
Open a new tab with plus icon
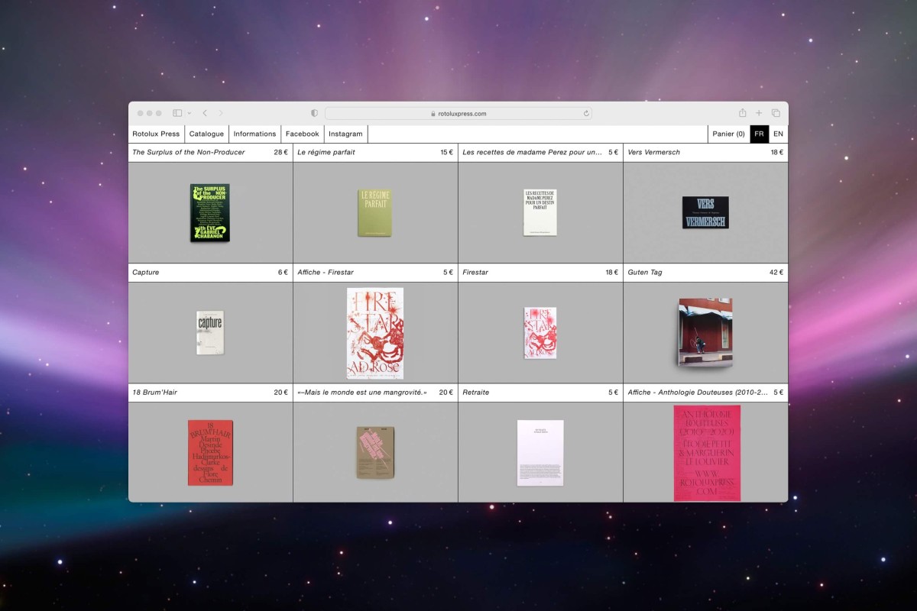(759, 113)
